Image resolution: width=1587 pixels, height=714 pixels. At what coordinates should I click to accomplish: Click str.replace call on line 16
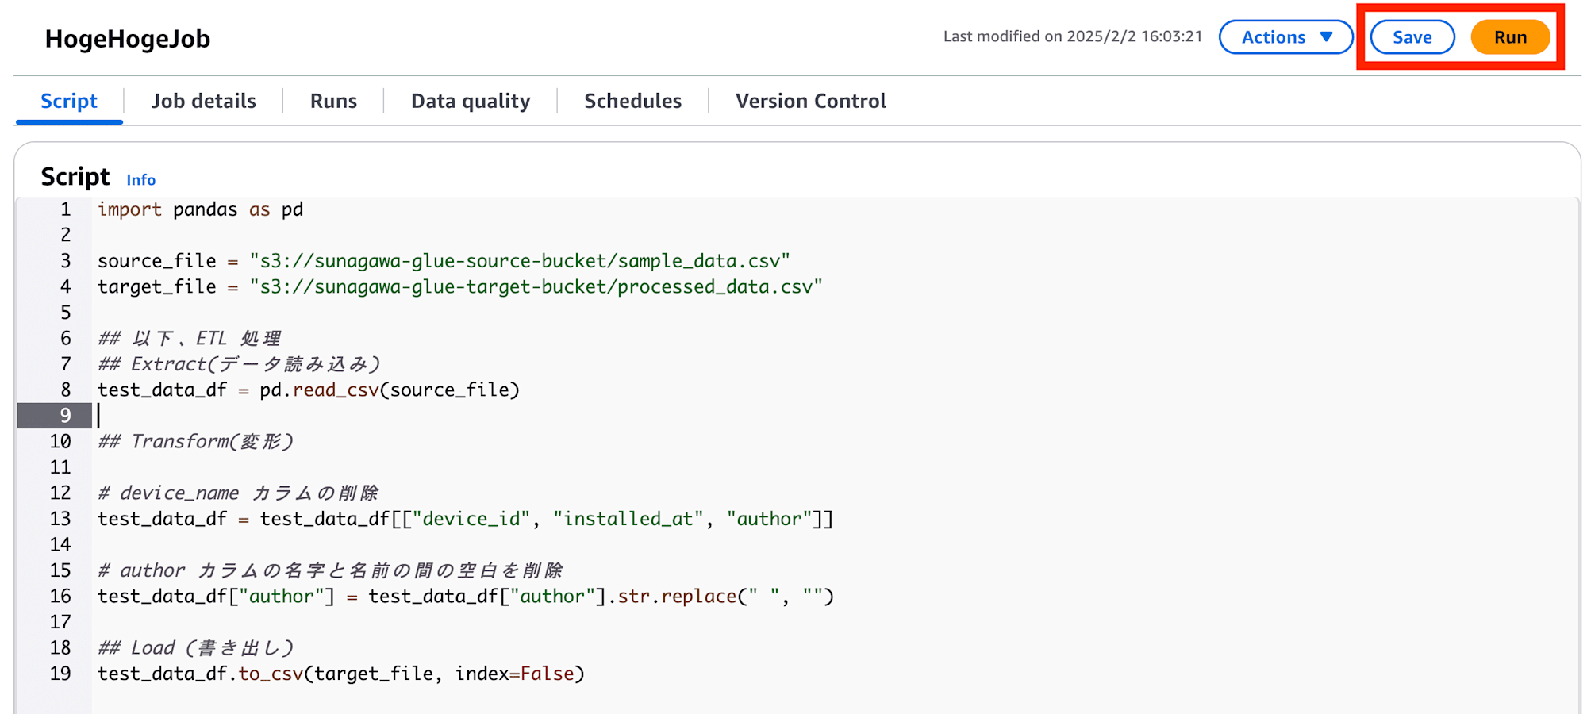click(x=726, y=597)
